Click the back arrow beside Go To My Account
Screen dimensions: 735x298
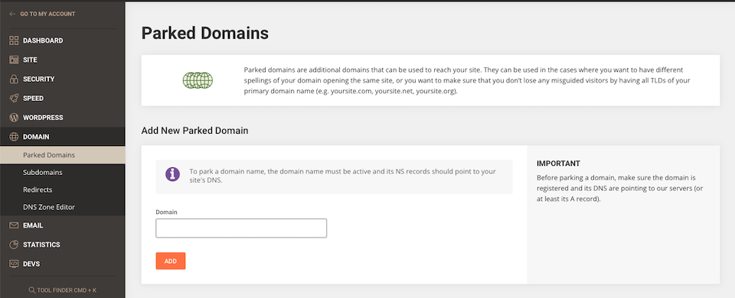click(12, 14)
